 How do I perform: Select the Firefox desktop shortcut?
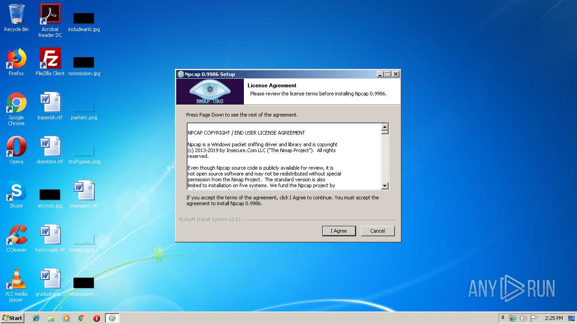click(x=16, y=62)
